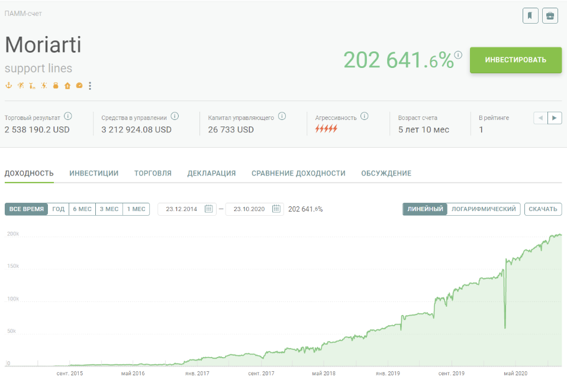
Task: Open the start date calendar picker
Action: (x=209, y=209)
